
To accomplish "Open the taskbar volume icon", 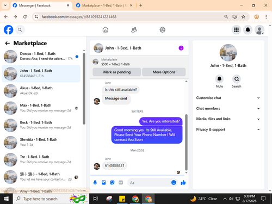I will coord(231,199).
